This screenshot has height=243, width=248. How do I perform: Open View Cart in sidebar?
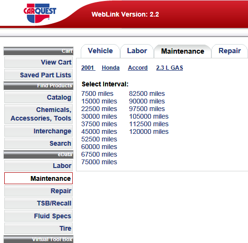point(38,62)
